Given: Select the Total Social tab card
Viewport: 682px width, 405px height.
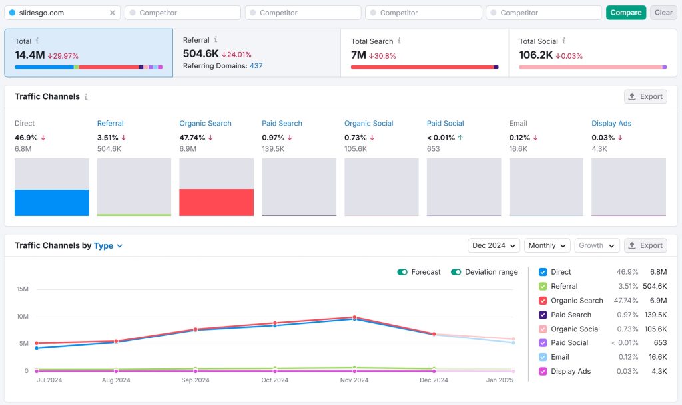Looking at the screenshot, I should click(592, 53).
